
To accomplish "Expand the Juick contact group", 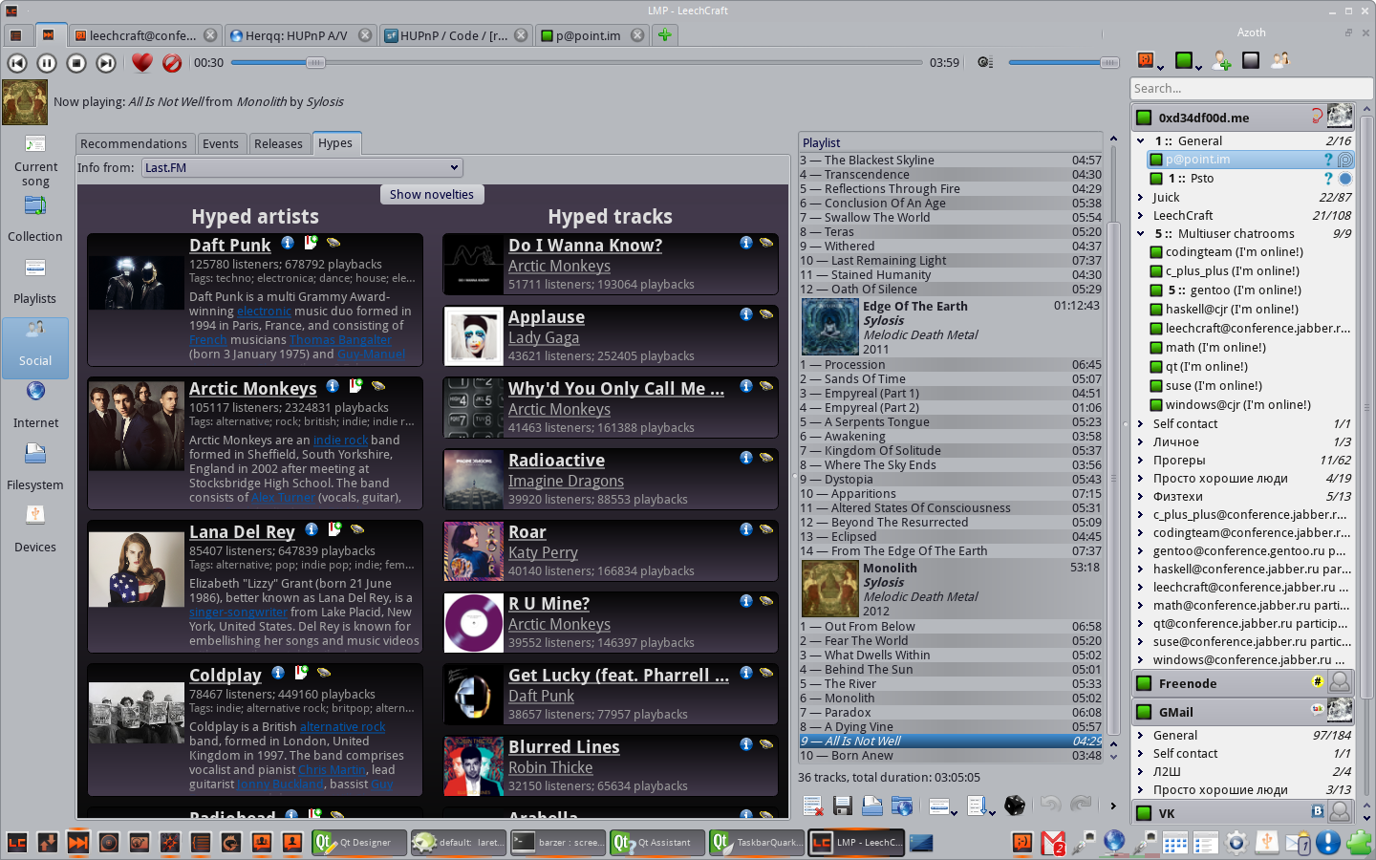I will click(x=1140, y=198).
